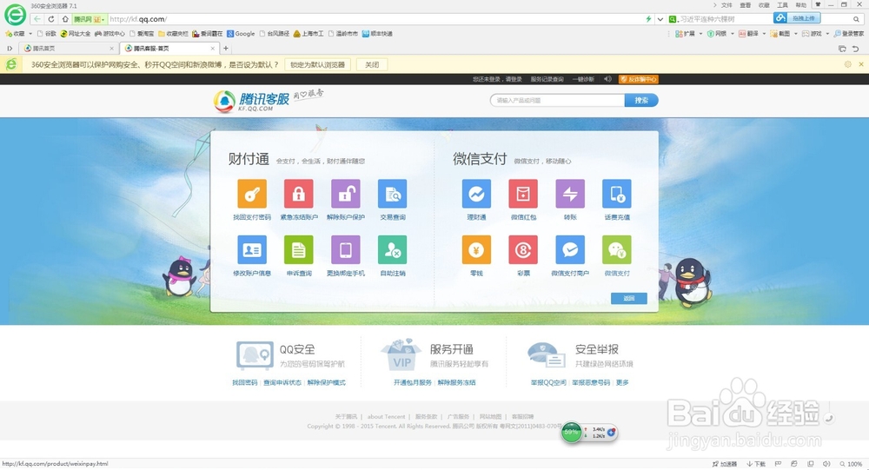Open 解除账户保护 purple unlock icon

tap(346, 194)
